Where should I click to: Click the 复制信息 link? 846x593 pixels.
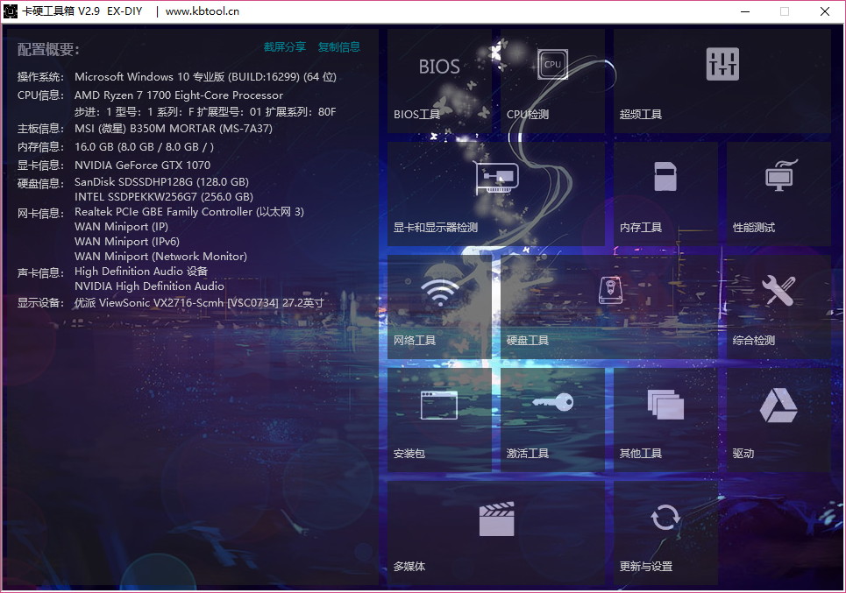(x=339, y=47)
